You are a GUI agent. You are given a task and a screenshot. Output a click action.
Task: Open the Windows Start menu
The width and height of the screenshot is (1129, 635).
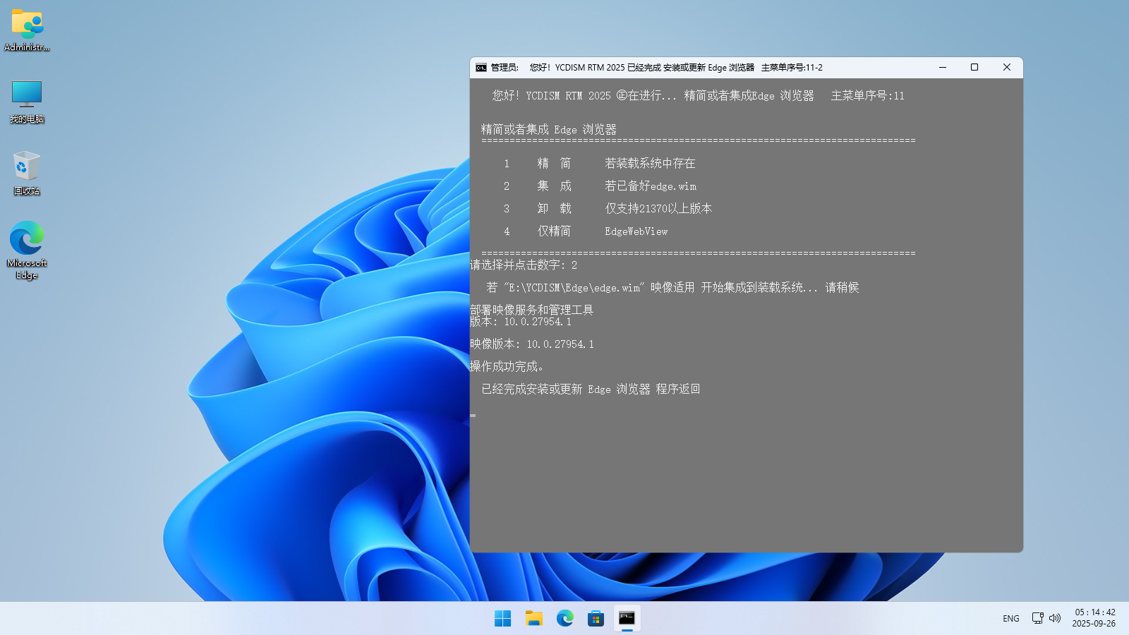(503, 619)
